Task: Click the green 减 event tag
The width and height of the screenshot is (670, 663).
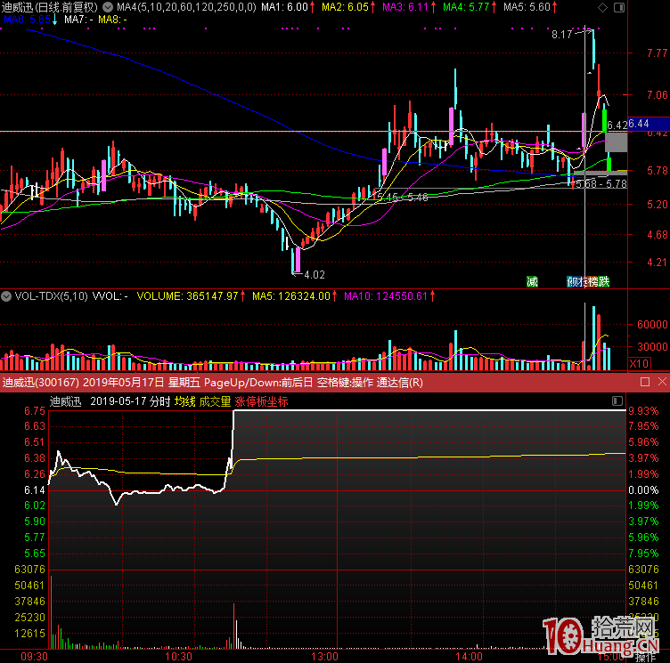Action: [x=532, y=281]
